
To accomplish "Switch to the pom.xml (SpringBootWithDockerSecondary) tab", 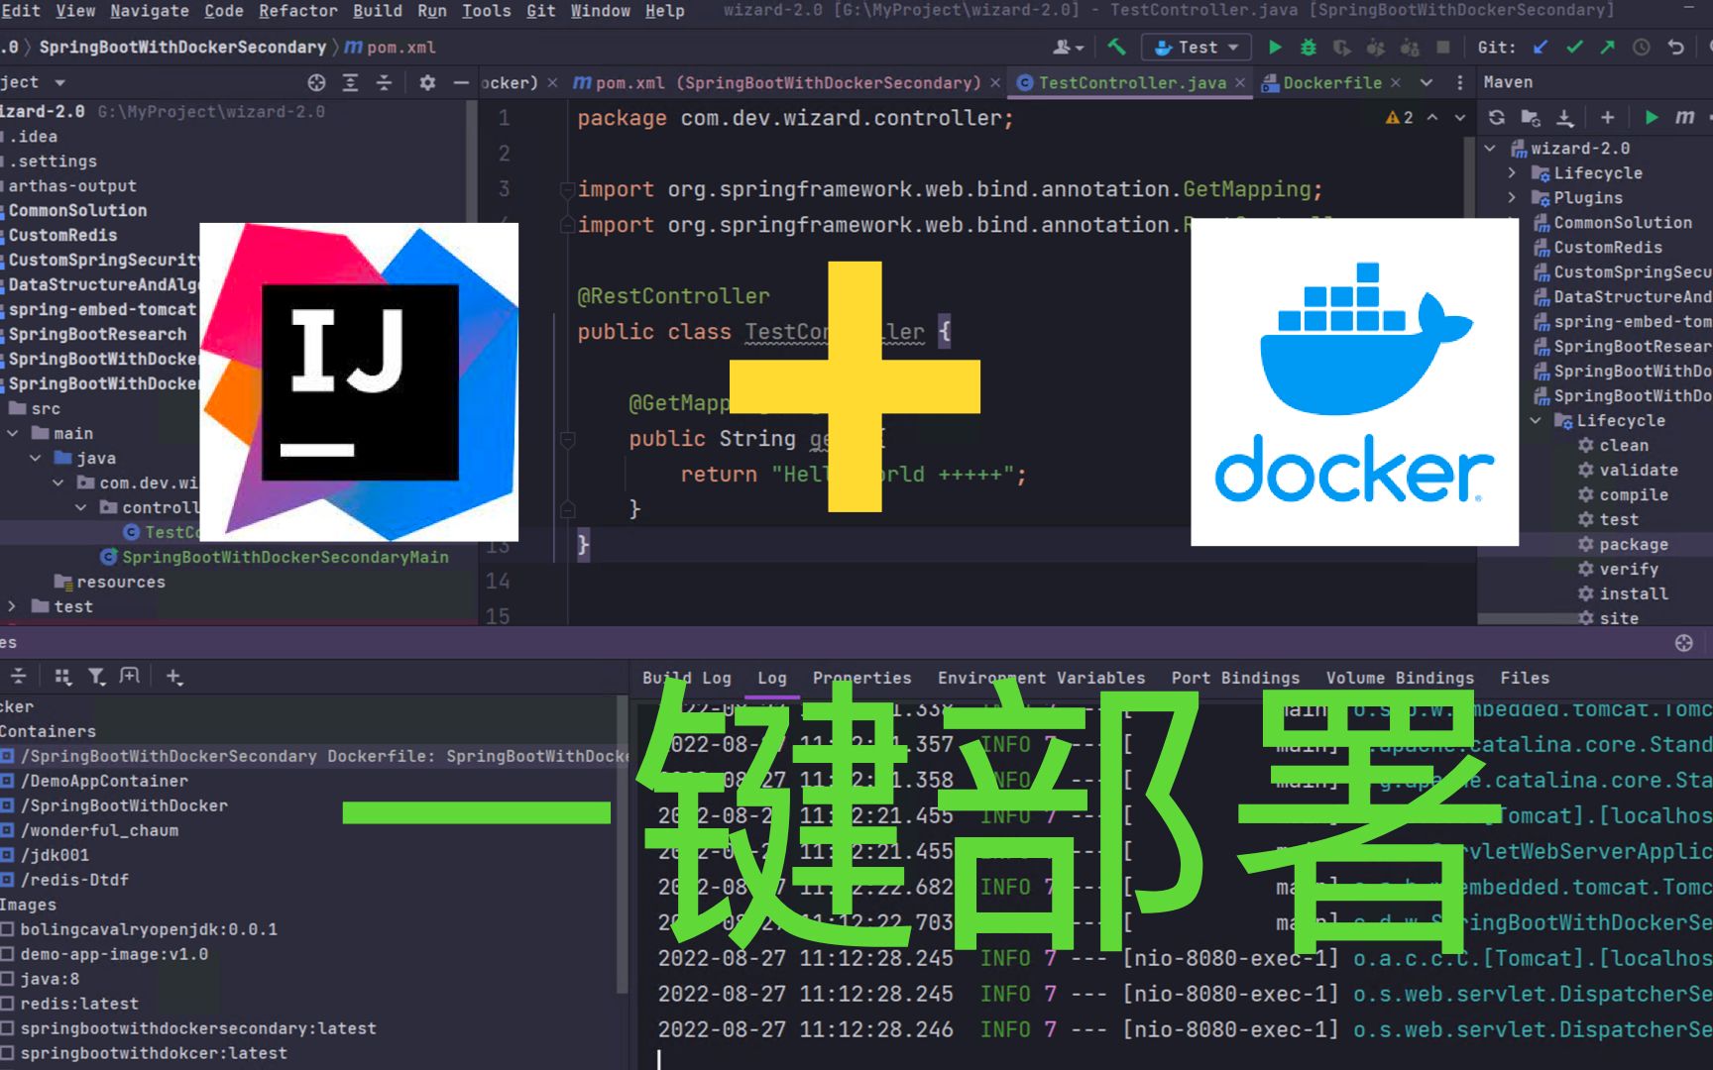I will tap(788, 82).
